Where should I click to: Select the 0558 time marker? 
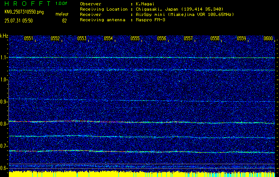215,38
